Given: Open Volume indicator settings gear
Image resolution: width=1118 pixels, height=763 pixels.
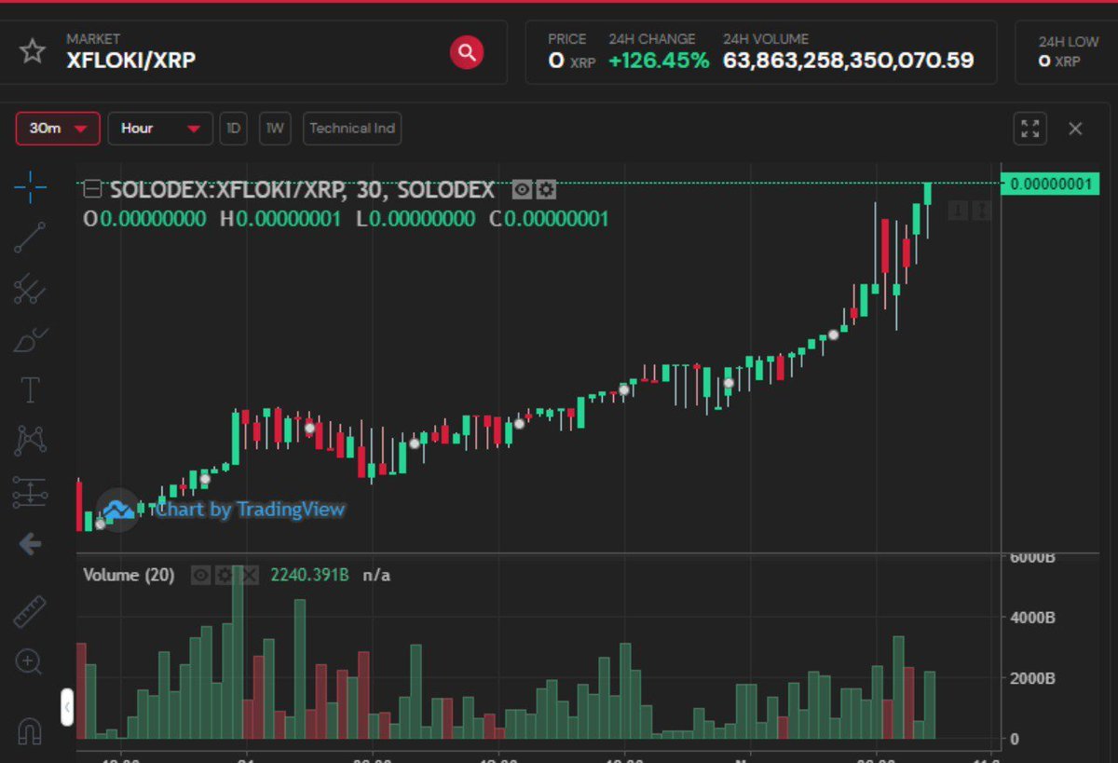Looking at the screenshot, I should pos(224,575).
